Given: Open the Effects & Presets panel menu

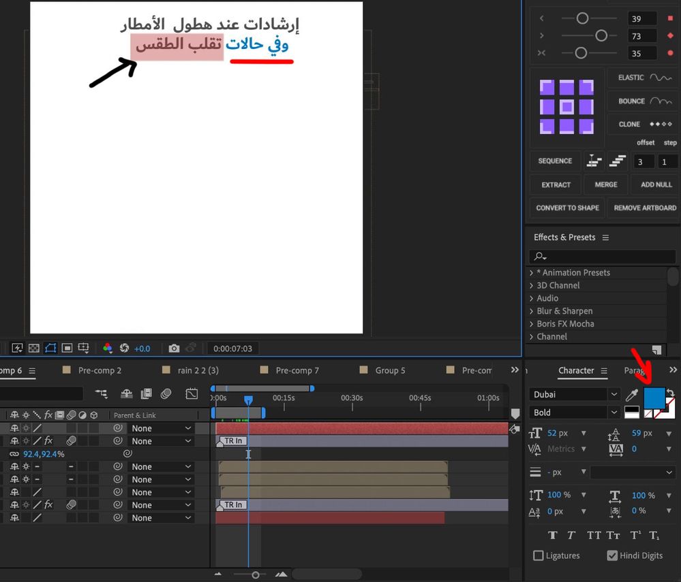Looking at the screenshot, I should (605, 238).
